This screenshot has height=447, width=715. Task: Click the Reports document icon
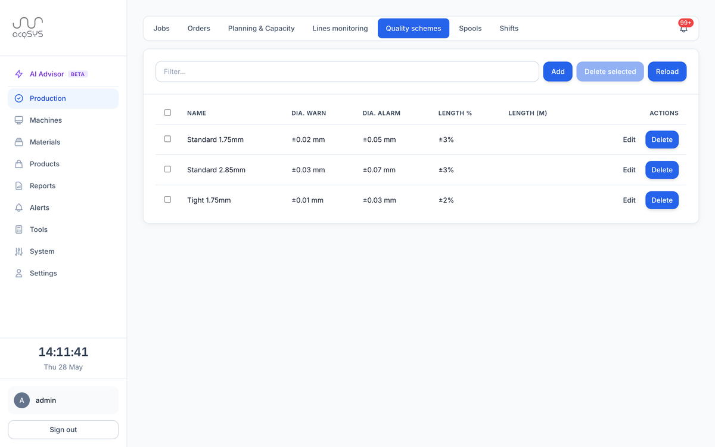19,186
